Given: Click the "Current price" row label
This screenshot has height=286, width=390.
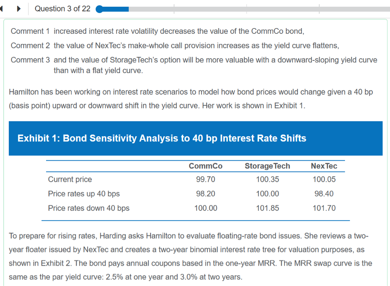Looking at the screenshot, I should coord(70,180).
